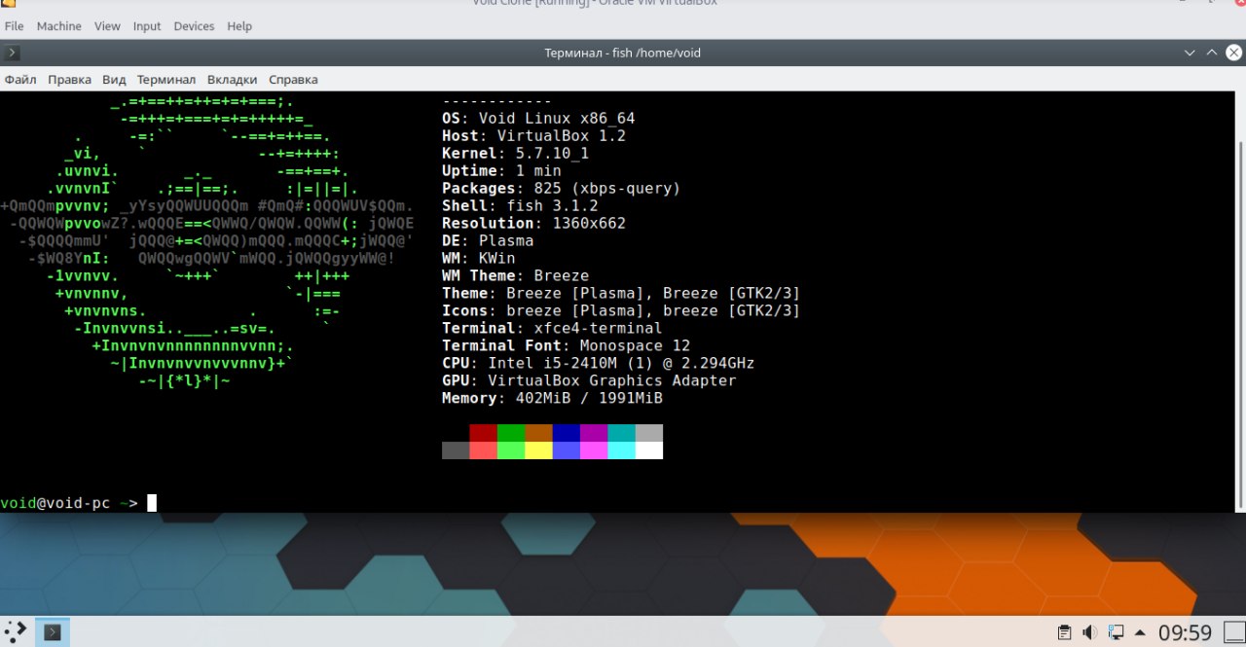Screen dimensions: 1246x647
Task: Click the 09:59 clock in the panel
Action: [1185, 632]
